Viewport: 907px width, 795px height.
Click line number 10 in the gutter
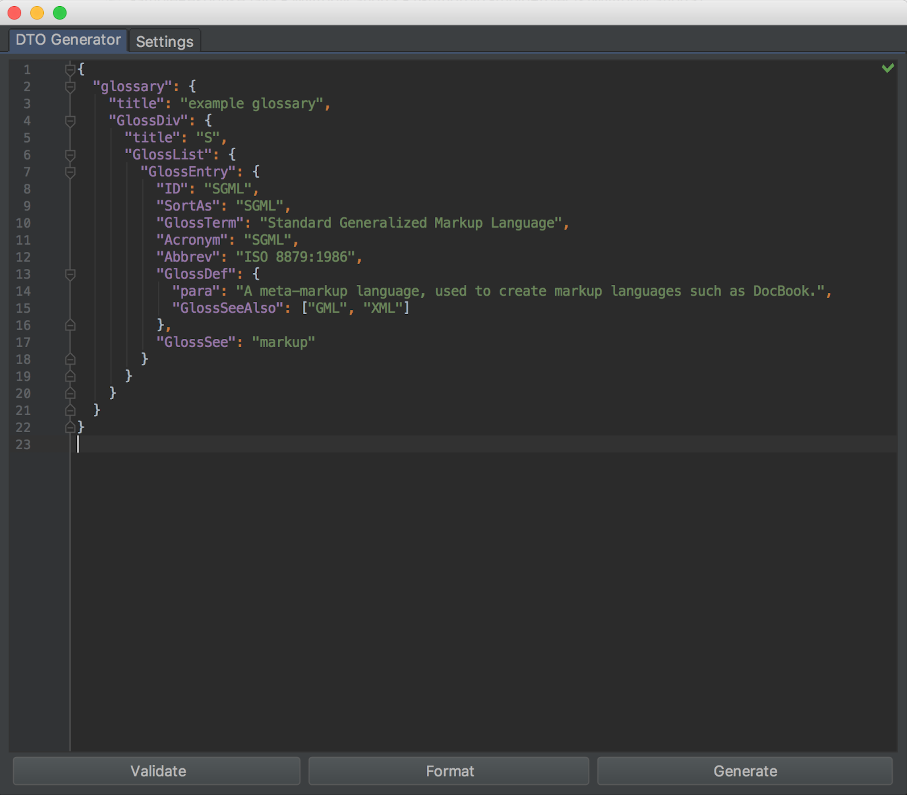click(x=23, y=223)
